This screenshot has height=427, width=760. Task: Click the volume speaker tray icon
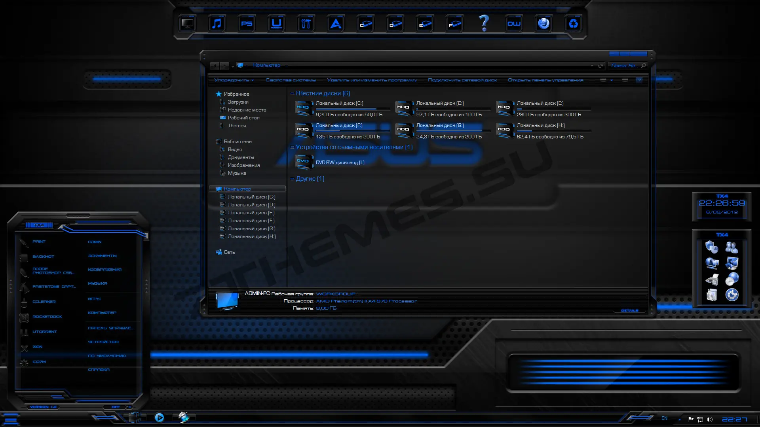tap(710, 419)
